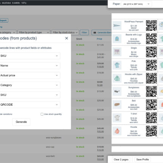The height and width of the screenshot is (163, 163).
Task: Open Filter by product type dropdown
Action: 34,33
